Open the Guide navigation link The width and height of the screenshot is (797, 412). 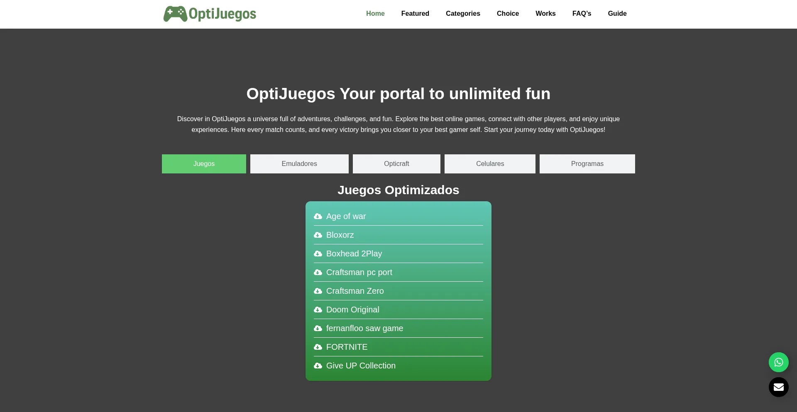(617, 14)
